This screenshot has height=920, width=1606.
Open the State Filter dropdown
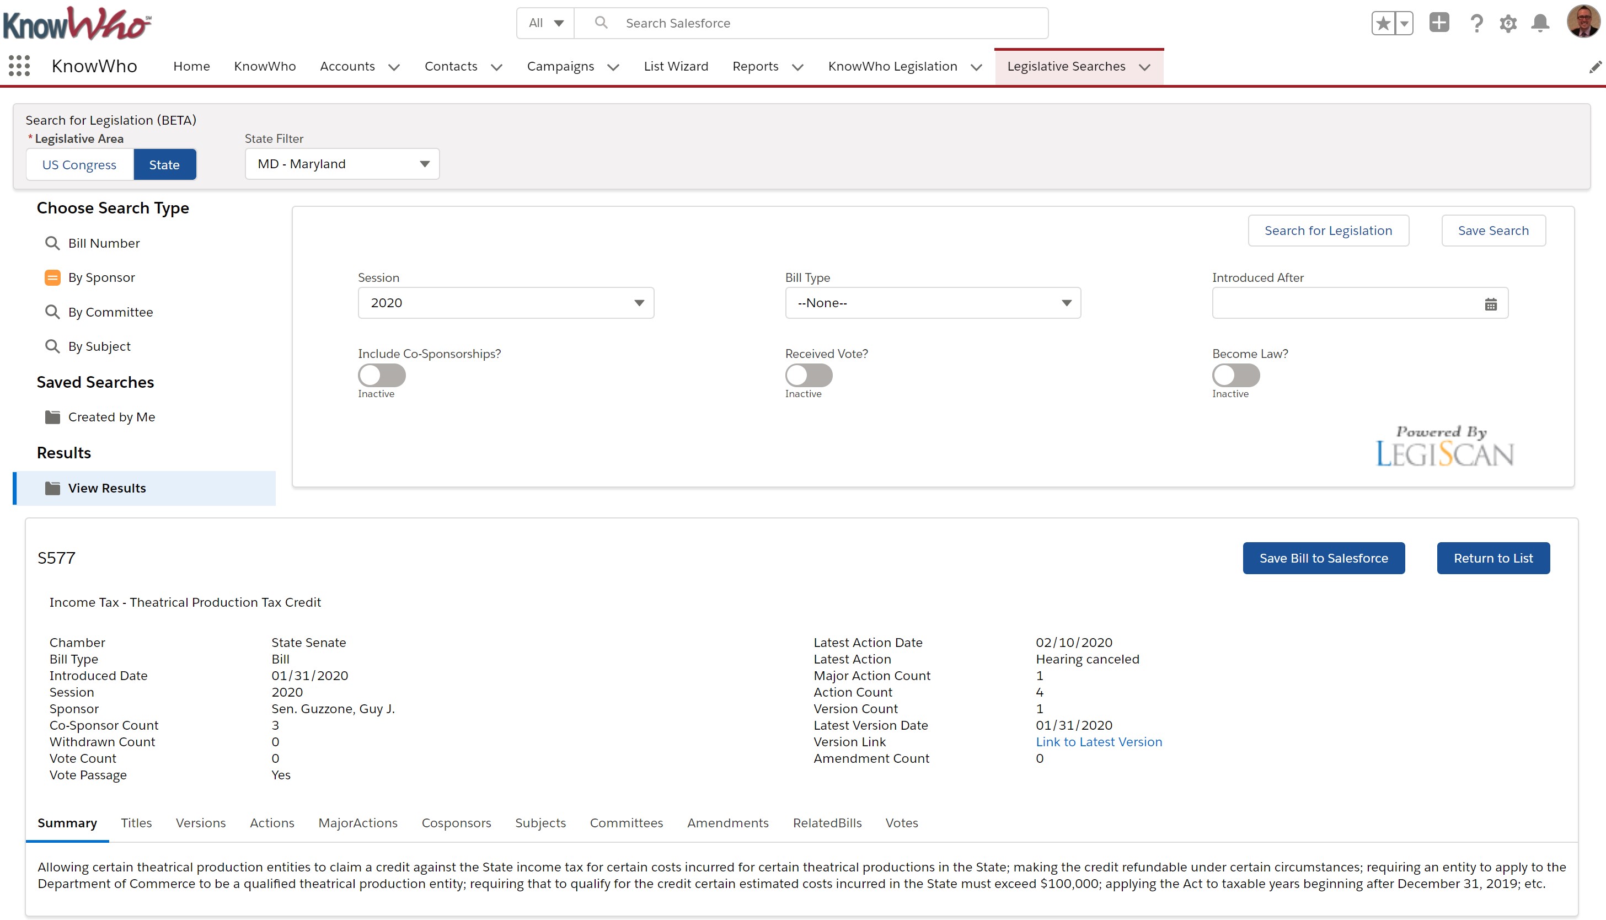[342, 164]
